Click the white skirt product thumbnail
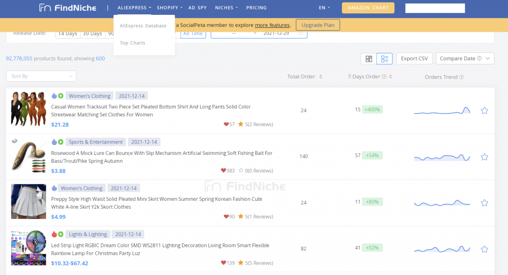This screenshot has width=508, height=275. 28,202
